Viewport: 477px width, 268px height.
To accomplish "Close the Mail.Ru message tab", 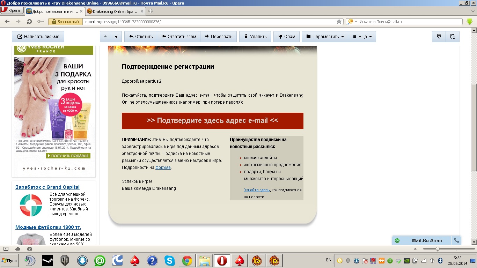I will [x=81, y=11].
